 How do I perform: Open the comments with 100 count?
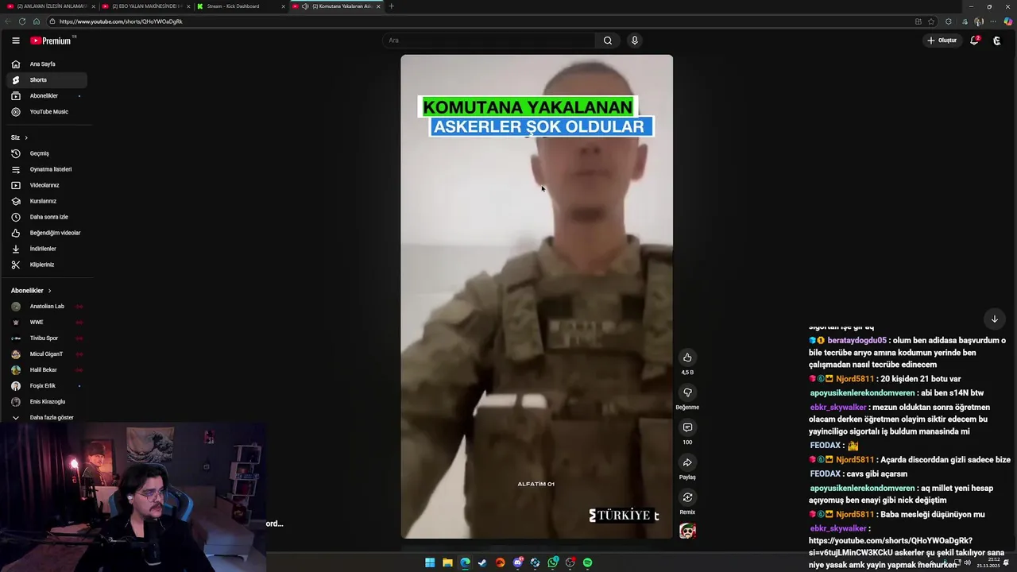click(687, 427)
